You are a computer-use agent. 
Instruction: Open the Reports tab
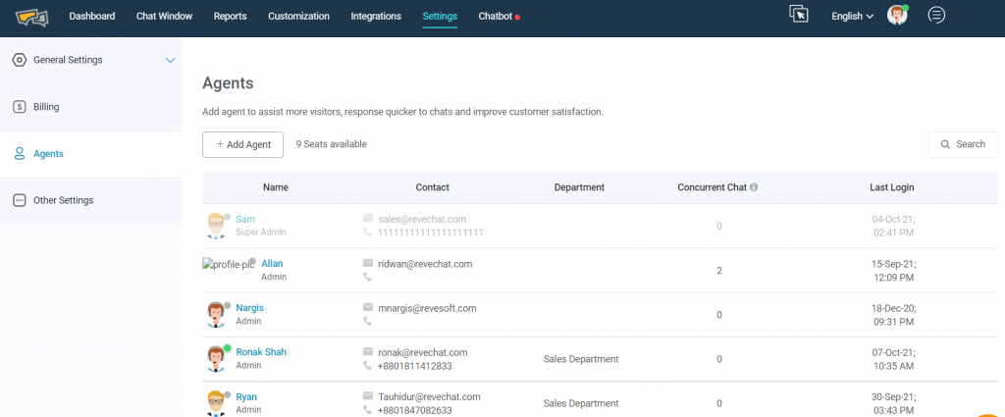click(230, 16)
